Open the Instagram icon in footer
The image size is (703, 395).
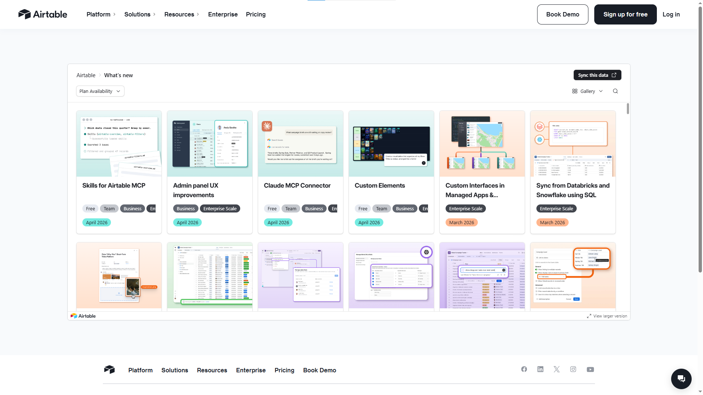pyautogui.click(x=573, y=369)
